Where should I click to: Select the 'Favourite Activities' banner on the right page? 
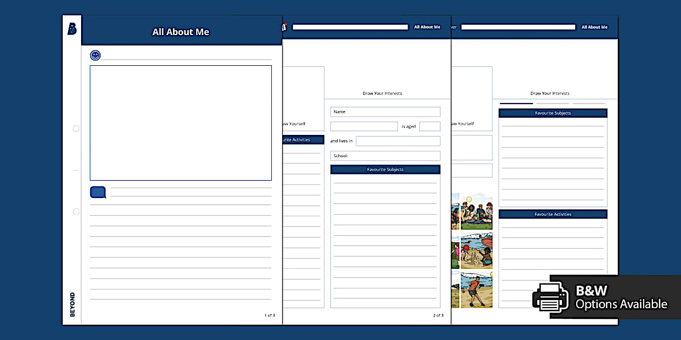coord(552,214)
